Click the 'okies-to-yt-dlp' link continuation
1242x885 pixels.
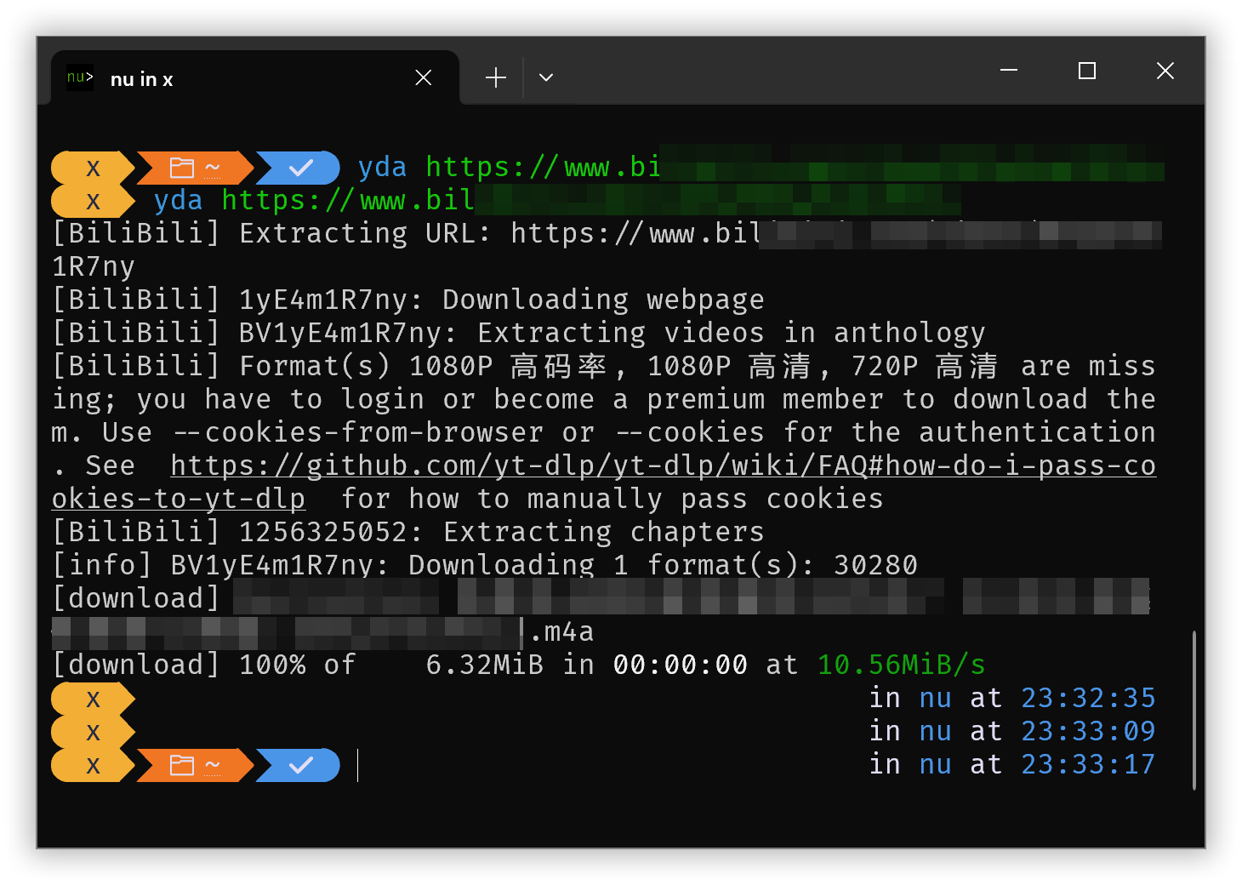[x=179, y=499]
